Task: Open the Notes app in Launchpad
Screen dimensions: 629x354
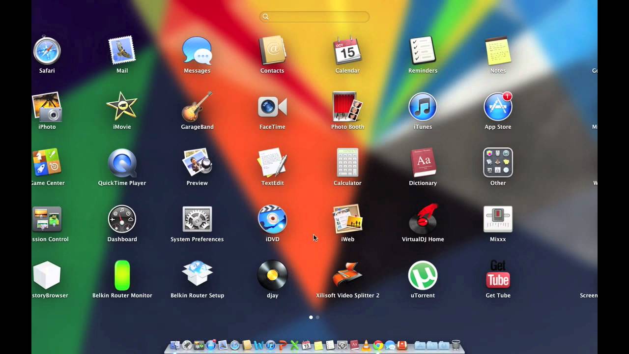Action: tap(498, 51)
